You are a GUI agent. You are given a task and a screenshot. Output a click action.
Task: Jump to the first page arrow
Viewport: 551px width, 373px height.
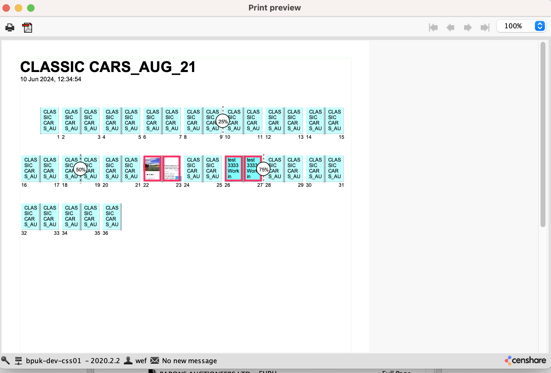click(433, 27)
